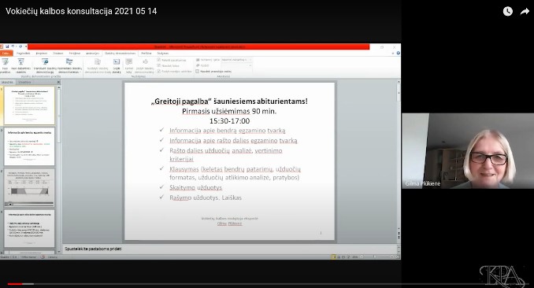Select the second slide thumbnail in panel
This screenshot has width=534, height=288.
pyautogui.click(x=29, y=146)
